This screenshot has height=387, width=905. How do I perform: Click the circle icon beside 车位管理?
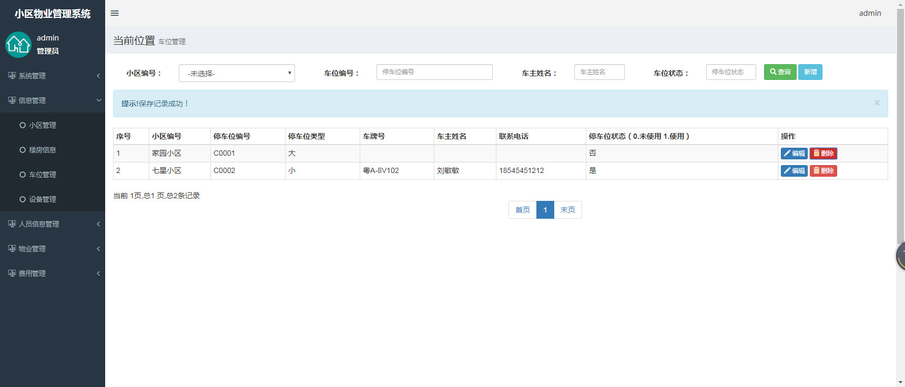[23, 175]
